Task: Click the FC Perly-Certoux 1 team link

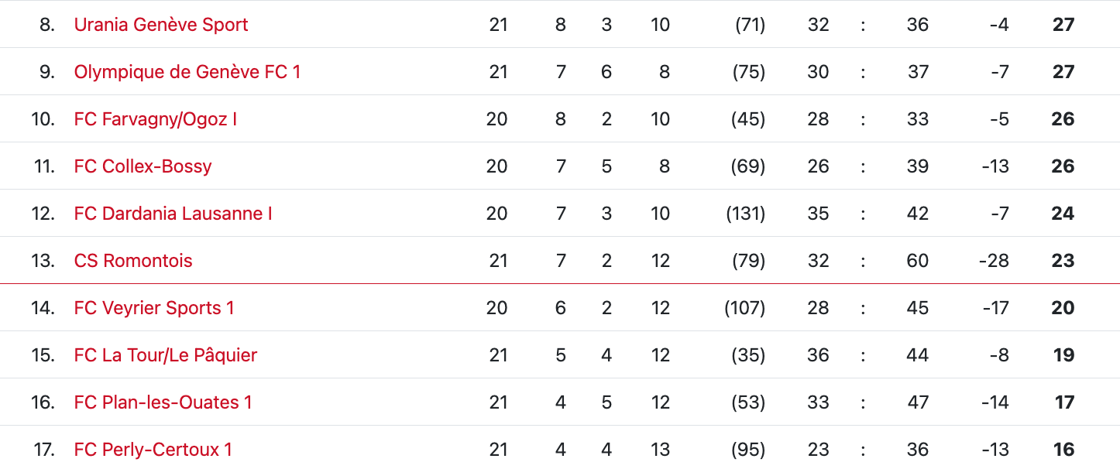Action: [x=153, y=450]
